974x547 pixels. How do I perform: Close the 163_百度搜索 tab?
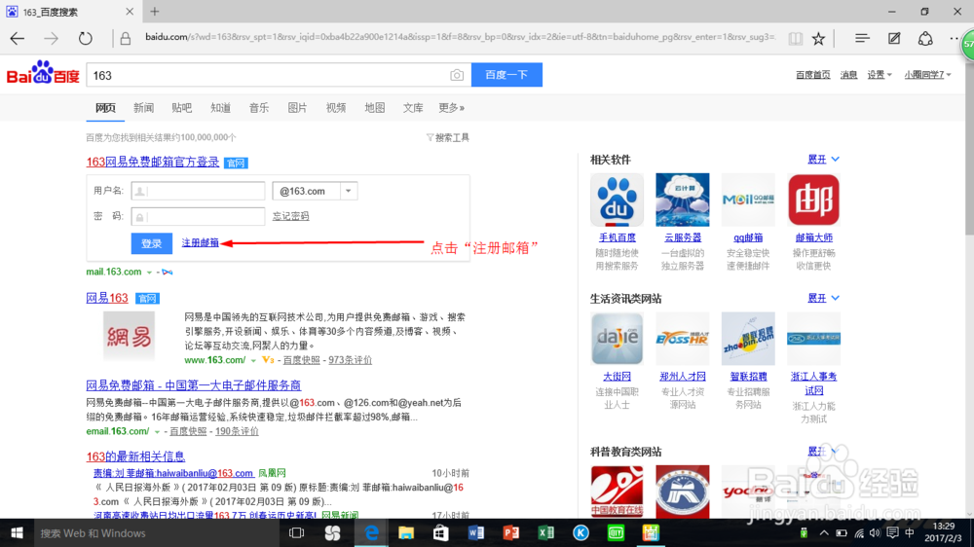point(130,11)
